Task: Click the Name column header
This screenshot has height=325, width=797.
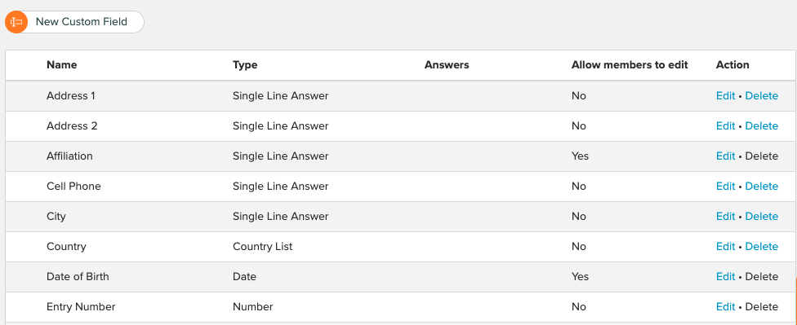Action: point(61,65)
